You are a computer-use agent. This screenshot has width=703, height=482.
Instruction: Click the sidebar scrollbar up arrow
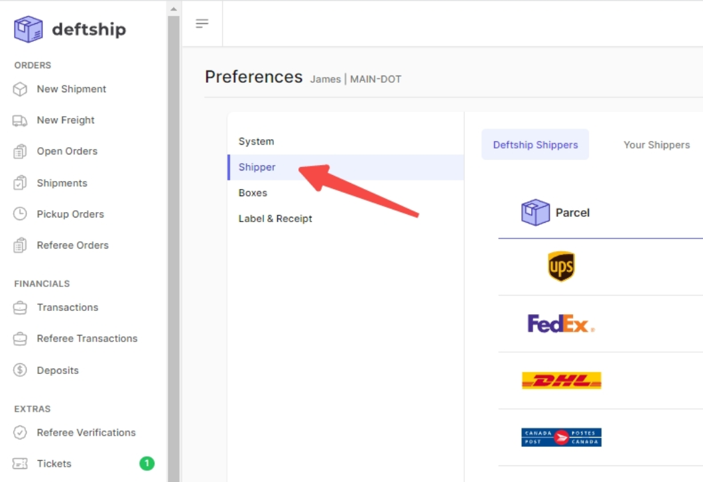[174, 9]
